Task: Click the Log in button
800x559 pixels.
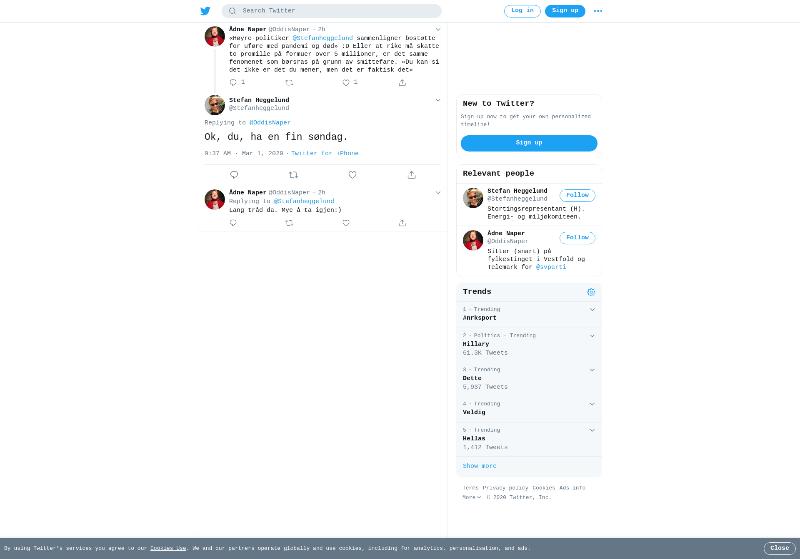Action: coord(522,11)
